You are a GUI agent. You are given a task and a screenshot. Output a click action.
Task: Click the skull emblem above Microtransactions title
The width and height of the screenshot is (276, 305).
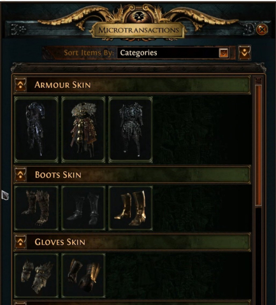click(139, 16)
